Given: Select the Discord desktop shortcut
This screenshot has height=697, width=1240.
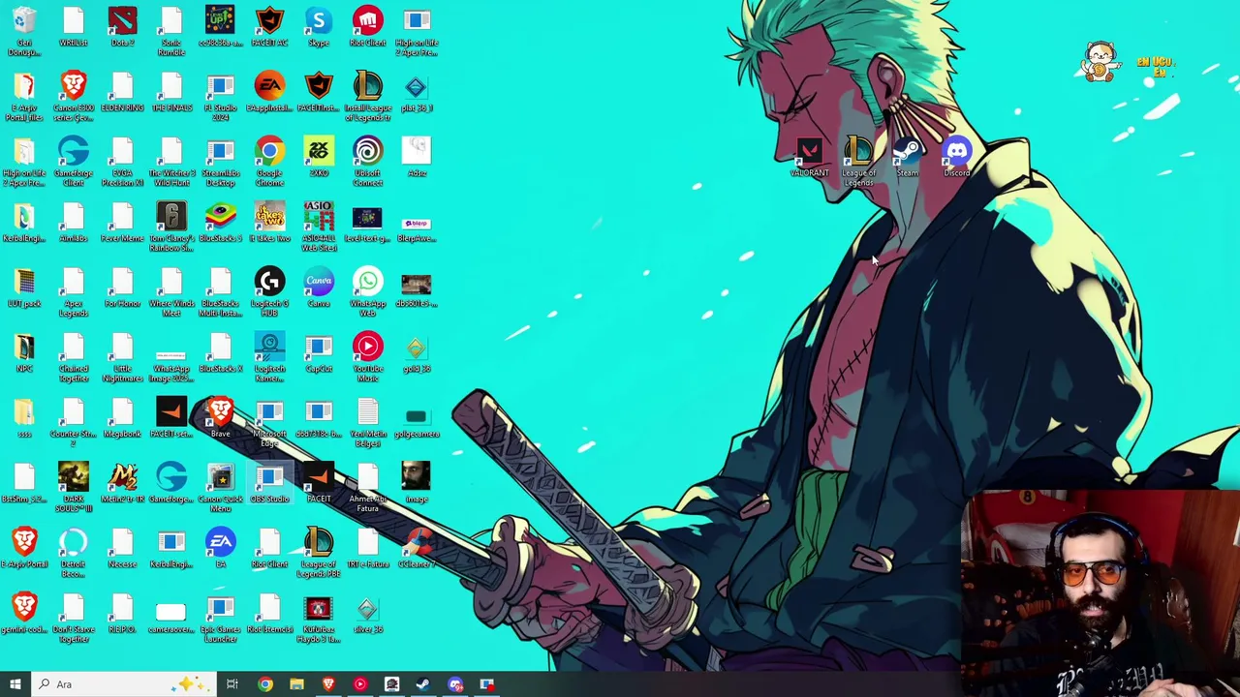Looking at the screenshot, I should [957, 157].
